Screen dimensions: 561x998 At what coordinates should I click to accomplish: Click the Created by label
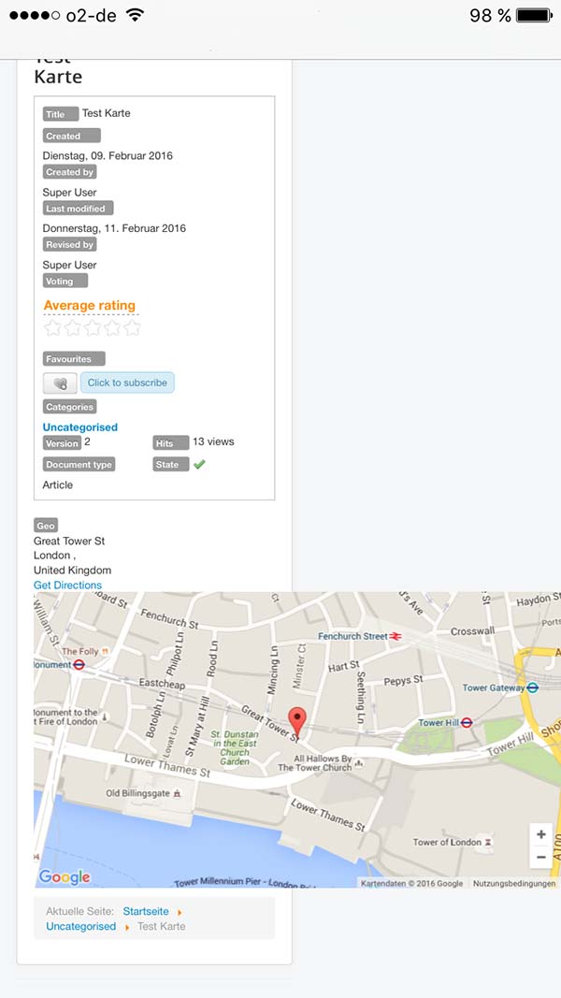click(x=70, y=172)
